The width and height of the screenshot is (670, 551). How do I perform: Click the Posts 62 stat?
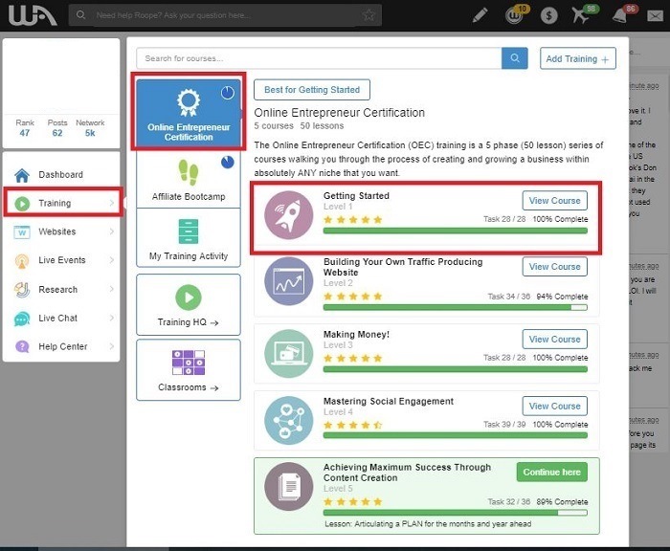[57, 128]
